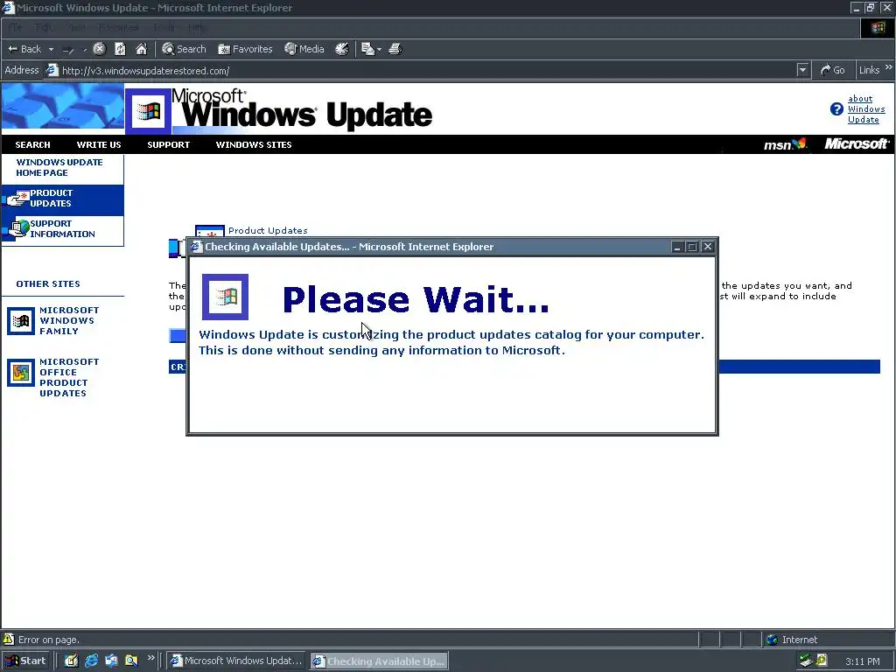Image resolution: width=896 pixels, height=672 pixels.
Task: Expand the Mail icon dropdown arrow
Action: tap(379, 50)
